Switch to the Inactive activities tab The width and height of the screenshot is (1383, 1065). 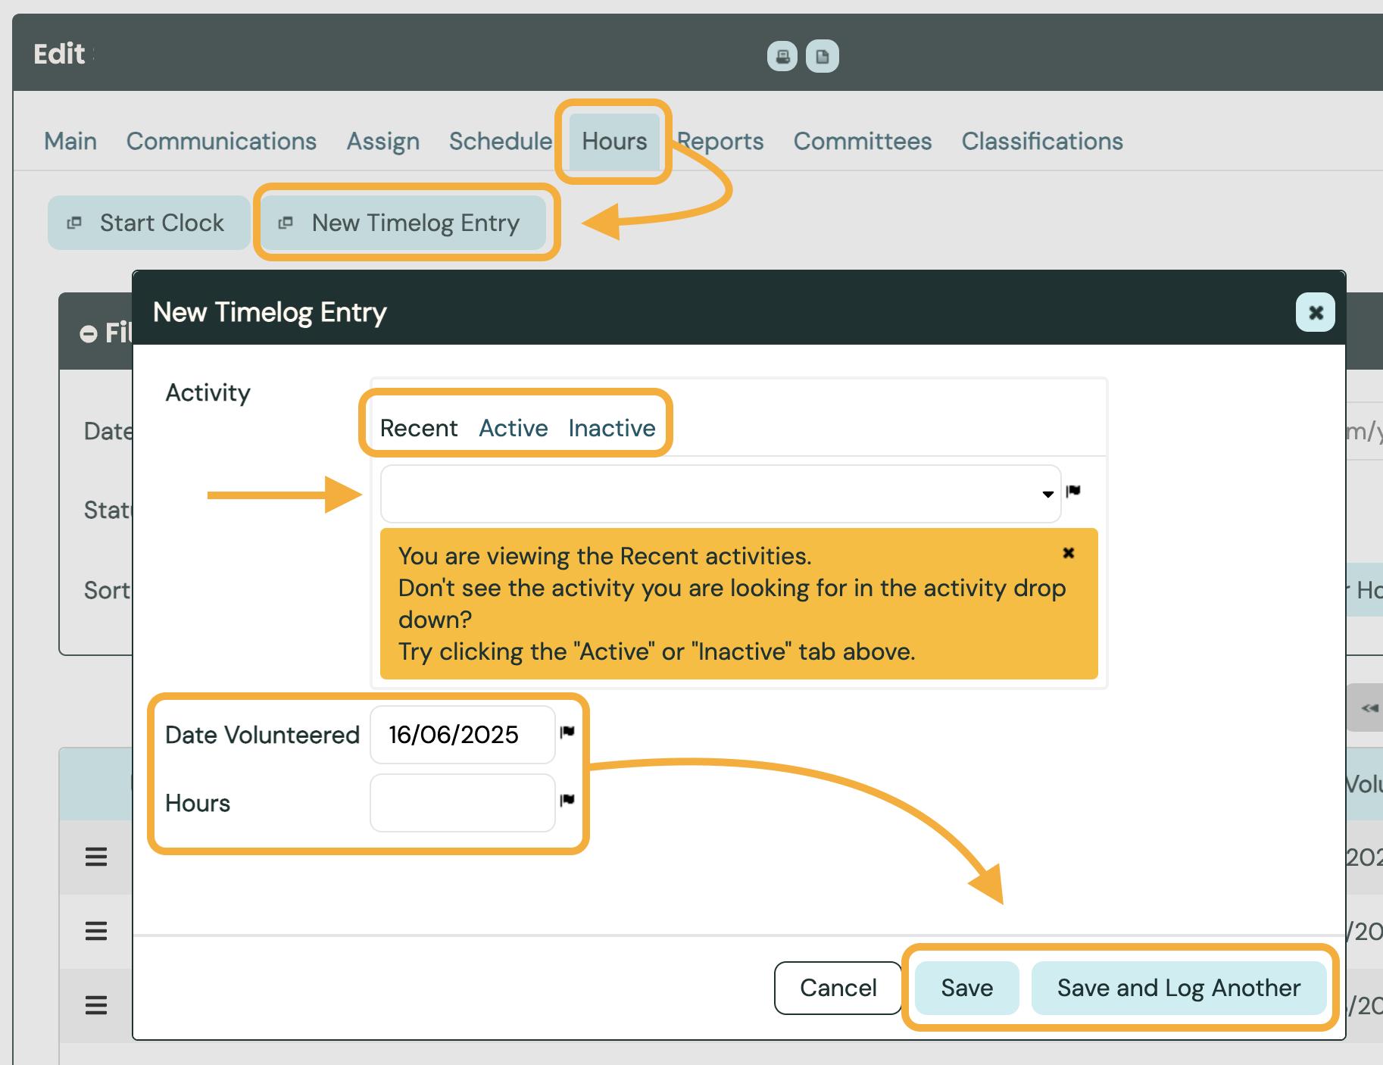(611, 428)
